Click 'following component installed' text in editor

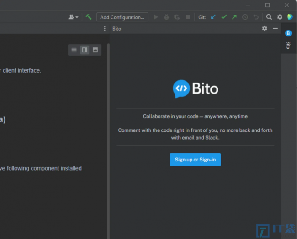[44, 168]
